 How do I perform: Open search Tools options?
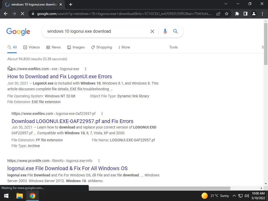pyautogui.click(x=173, y=47)
